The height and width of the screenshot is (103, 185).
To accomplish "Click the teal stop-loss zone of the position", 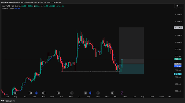I will [131, 69].
